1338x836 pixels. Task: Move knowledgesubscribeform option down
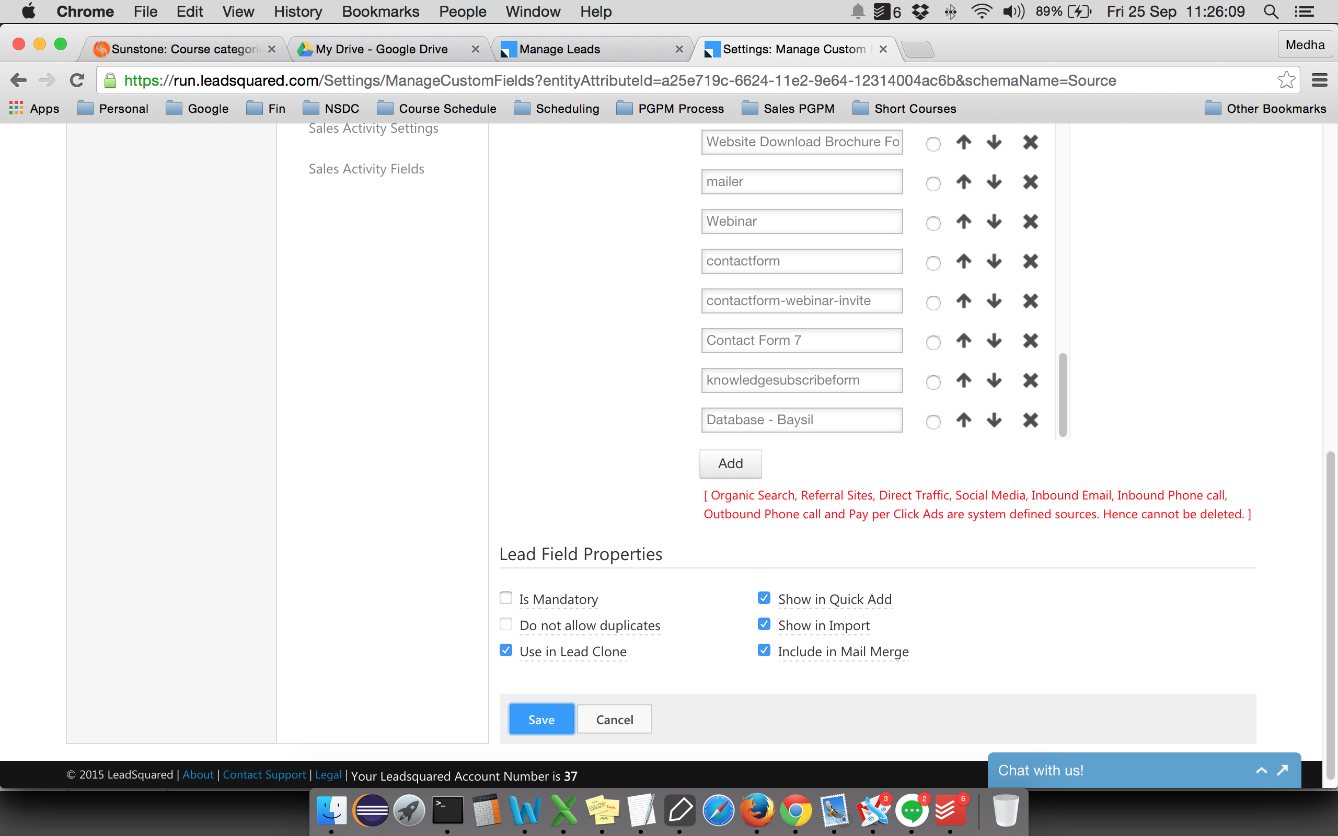coord(994,380)
